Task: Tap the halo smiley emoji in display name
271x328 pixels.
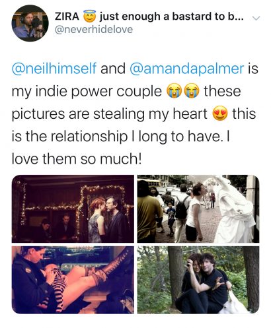Action: click(89, 16)
